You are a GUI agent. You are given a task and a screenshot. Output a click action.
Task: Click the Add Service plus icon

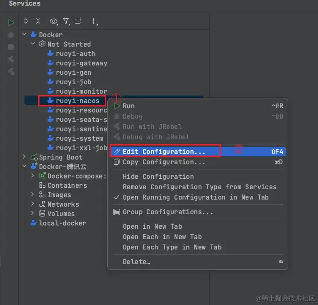tap(94, 21)
